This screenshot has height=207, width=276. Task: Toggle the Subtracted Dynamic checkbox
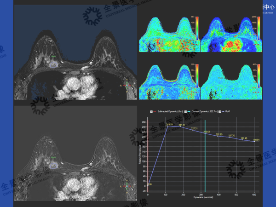pos(151,111)
